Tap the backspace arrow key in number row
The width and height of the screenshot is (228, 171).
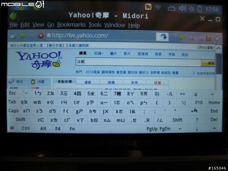coord(212,94)
